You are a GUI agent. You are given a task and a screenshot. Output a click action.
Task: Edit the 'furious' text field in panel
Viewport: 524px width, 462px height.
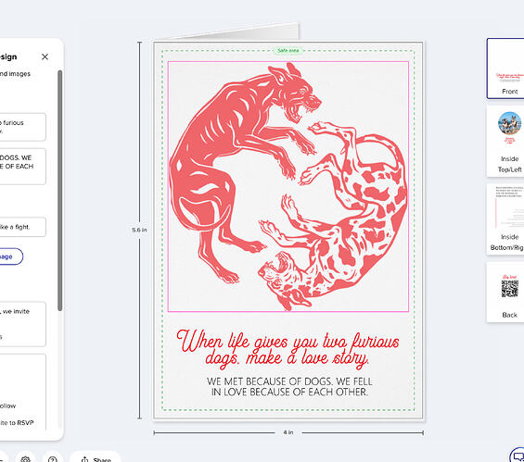[x=22, y=127]
